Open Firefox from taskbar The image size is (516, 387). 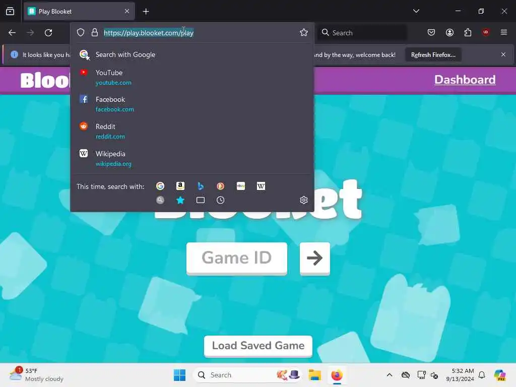click(x=337, y=375)
